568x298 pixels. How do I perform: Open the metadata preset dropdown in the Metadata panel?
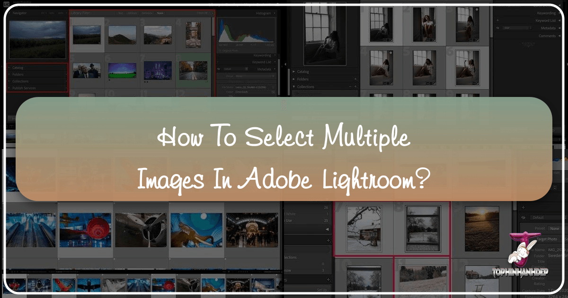(256, 76)
